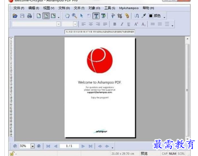Expand the navigation bar overflow arrow

coord(113,148)
